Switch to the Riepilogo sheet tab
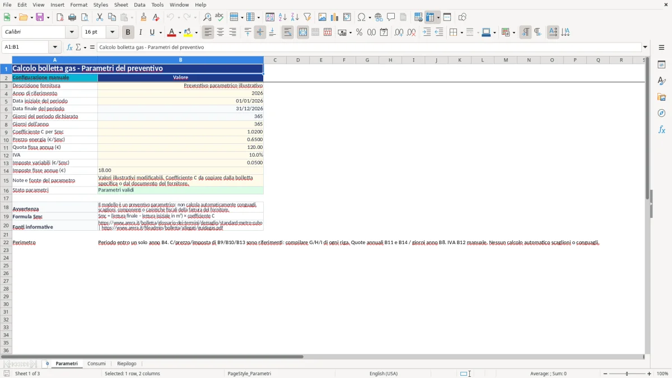The height and width of the screenshot is (378, 672). (127, 363)
